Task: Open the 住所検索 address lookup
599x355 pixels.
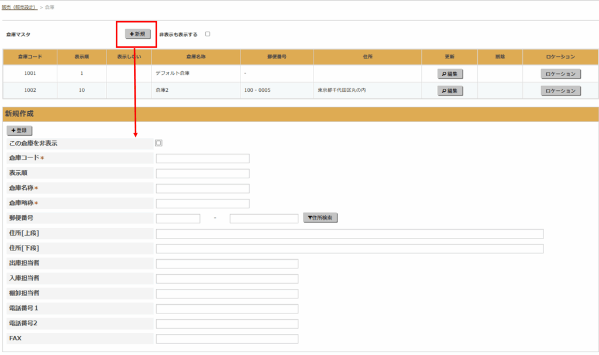Action: (x=320, y=218)
